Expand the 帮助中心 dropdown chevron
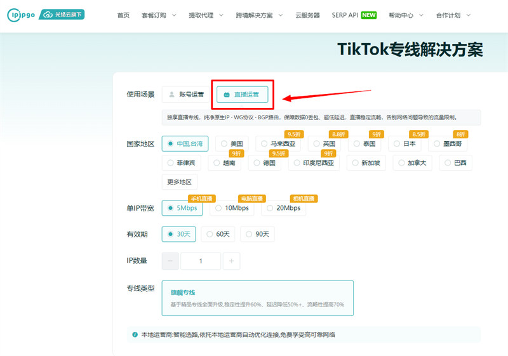508x356 pixels. tap(421, 15)
